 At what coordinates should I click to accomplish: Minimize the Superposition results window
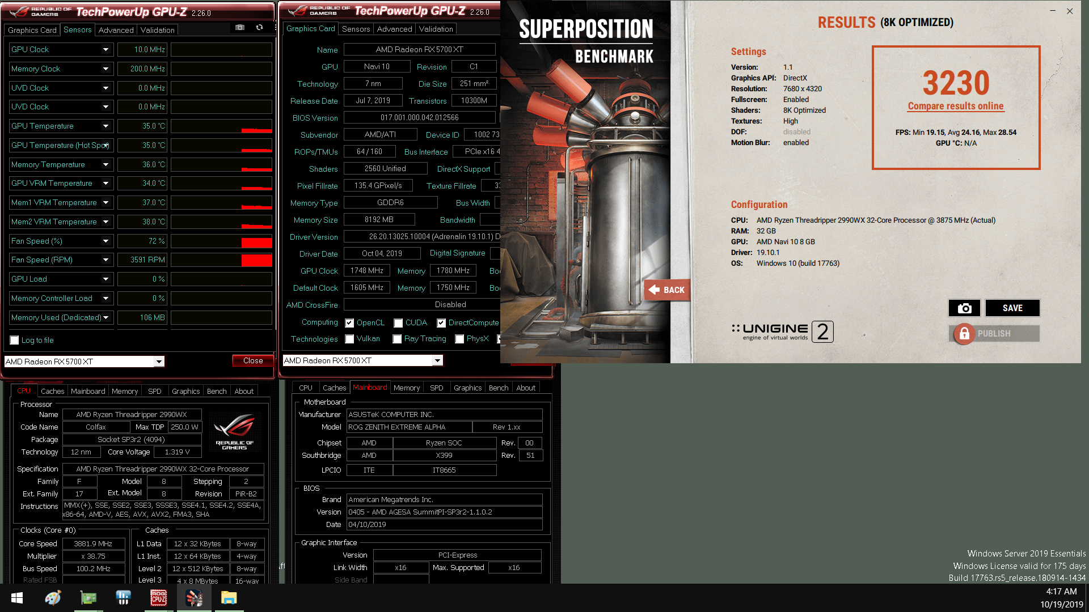click(x=1053, y=11)
